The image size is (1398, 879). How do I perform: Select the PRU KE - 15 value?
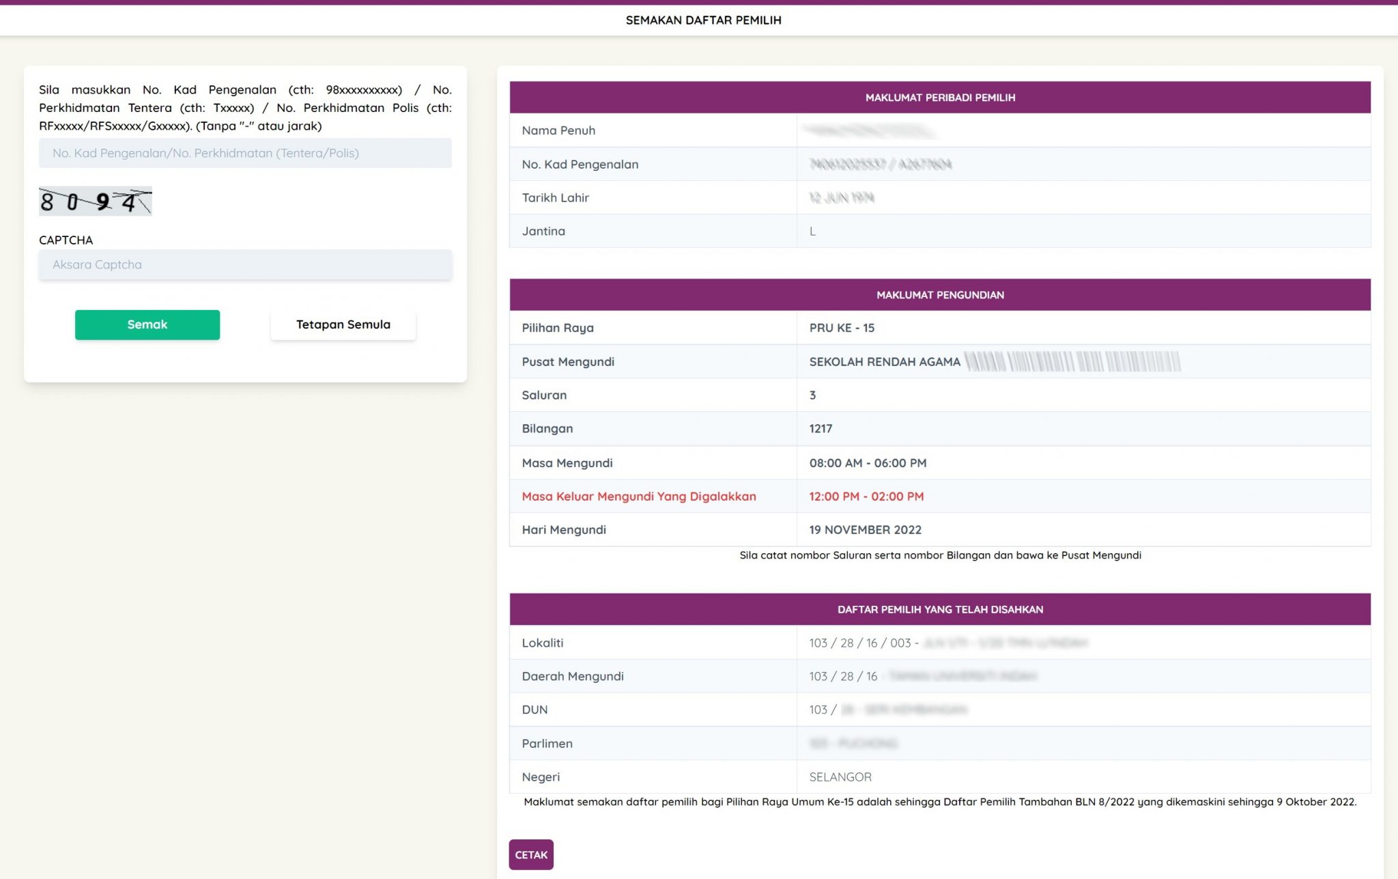coord(841,328)
